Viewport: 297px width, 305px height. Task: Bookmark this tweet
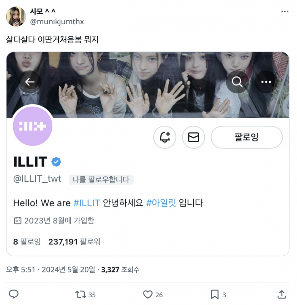214,295
